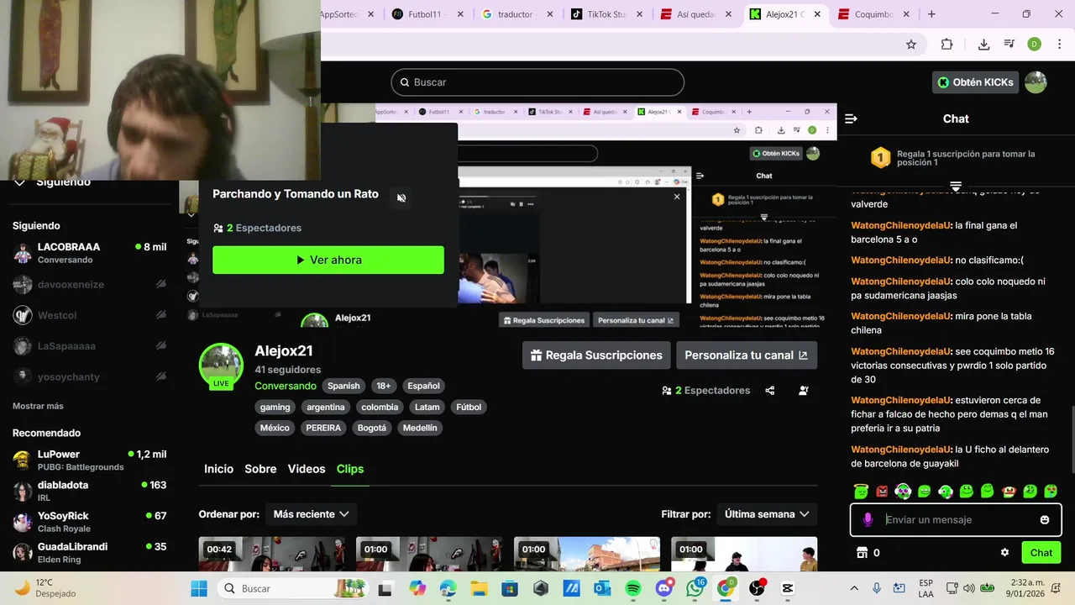1075x605 pixels.
Task: Open the user profile avatar menu
Action: [x=1036, y=82]
